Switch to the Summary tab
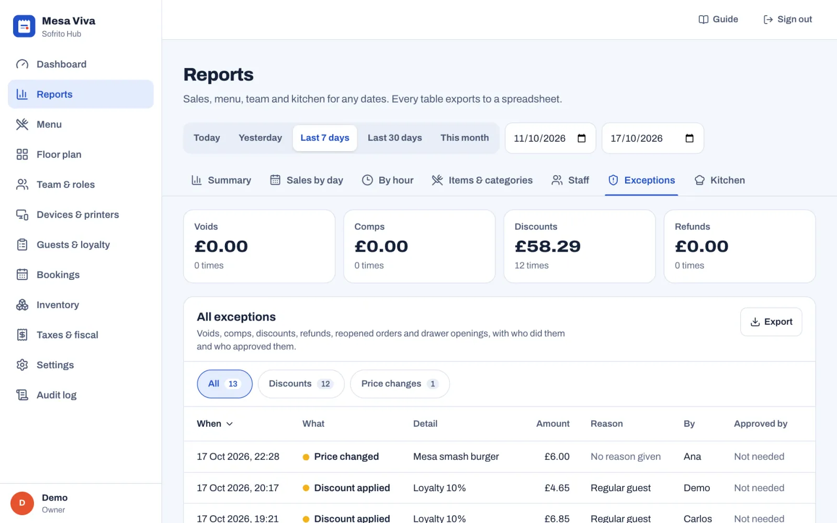The image size is (837, 523). [221, 180]
